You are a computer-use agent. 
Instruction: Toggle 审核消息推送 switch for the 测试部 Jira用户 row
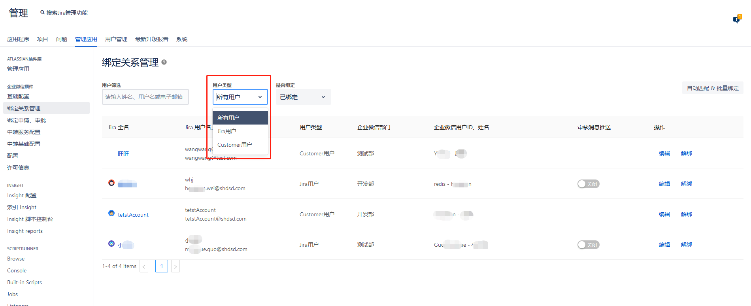(x=588, y=245)
